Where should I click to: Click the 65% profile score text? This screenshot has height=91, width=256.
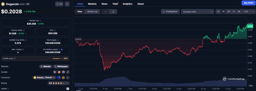66,58
